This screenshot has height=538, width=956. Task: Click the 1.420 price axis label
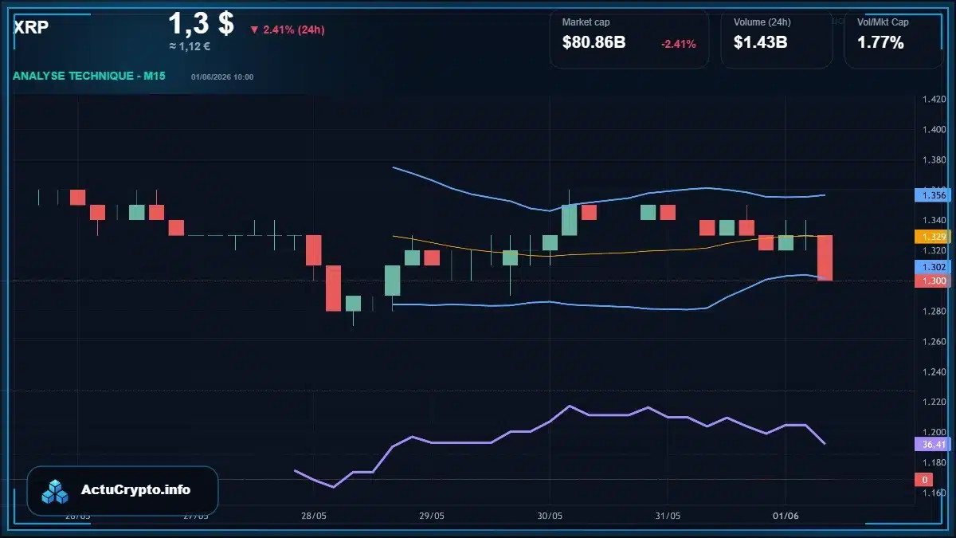934,100
